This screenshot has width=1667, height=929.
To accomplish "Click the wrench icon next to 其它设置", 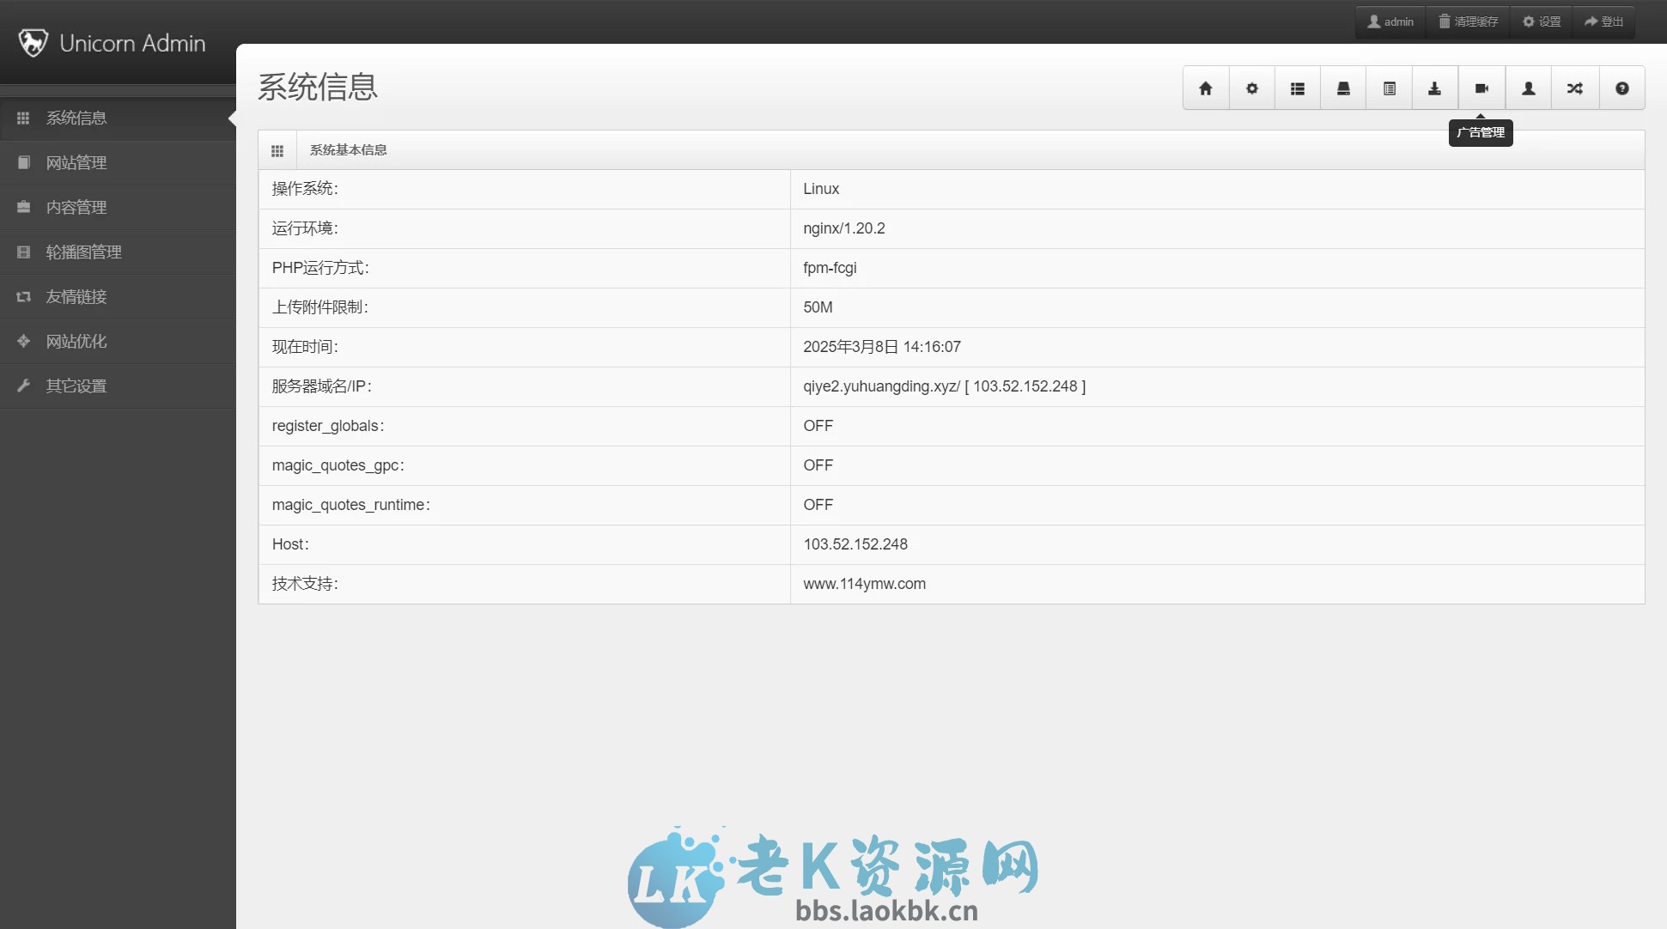I will point(23,386).
